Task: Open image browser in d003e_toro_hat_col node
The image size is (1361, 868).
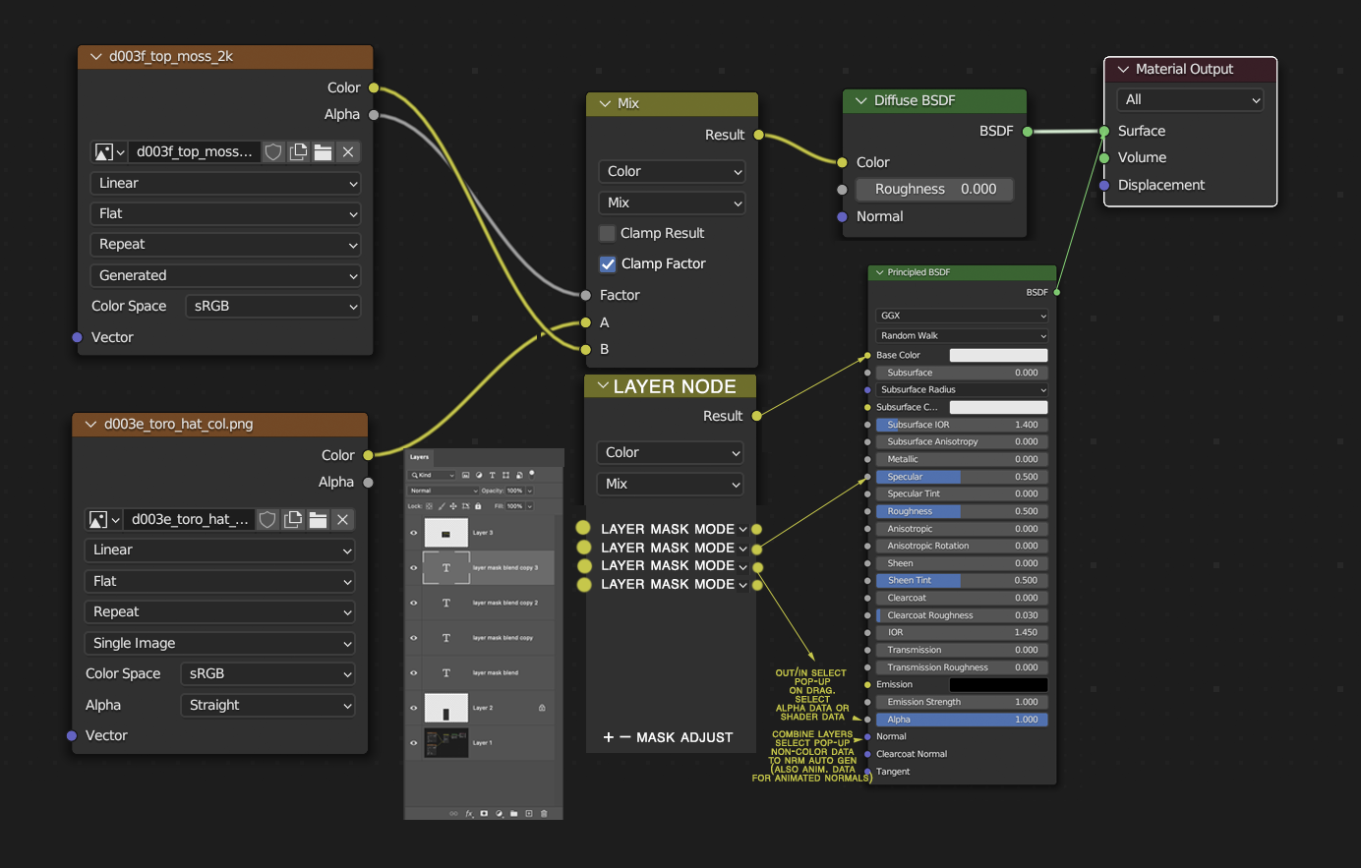Action: pos(103,519)
